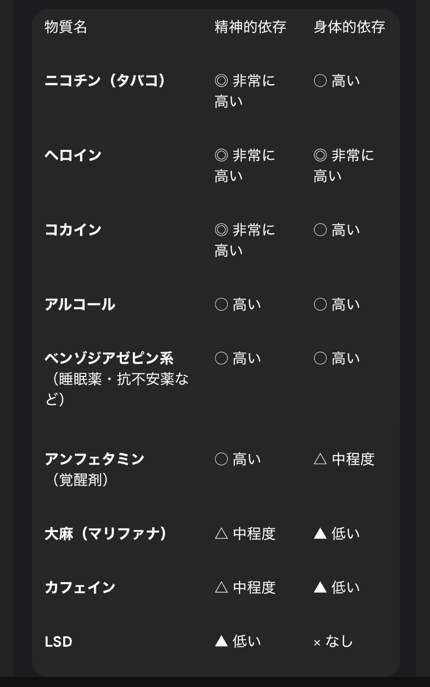Click the hollow triangle beside アンフェタミン 中程度
This screenshot has height=687, width=430.
click(x=320, y=459)
